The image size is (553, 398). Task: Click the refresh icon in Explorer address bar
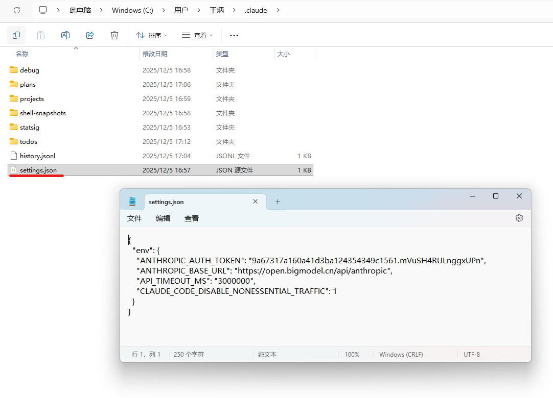pyautogui.click(x=16, y=10)
